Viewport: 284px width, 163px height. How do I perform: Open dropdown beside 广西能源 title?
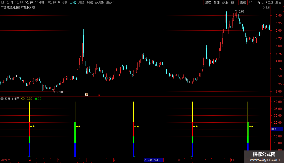click(34, 8)
